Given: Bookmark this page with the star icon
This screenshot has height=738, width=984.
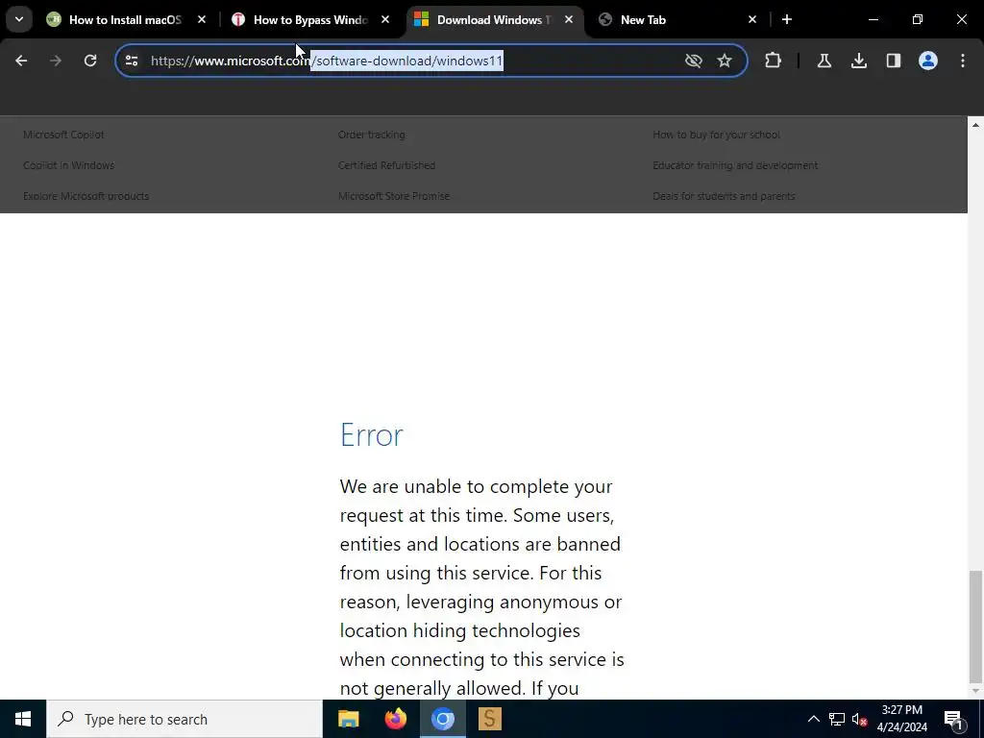Looking at the screenshot, I should (x=725, y=61).
